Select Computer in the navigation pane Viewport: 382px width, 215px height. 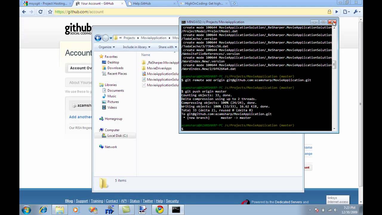[112, 130]
